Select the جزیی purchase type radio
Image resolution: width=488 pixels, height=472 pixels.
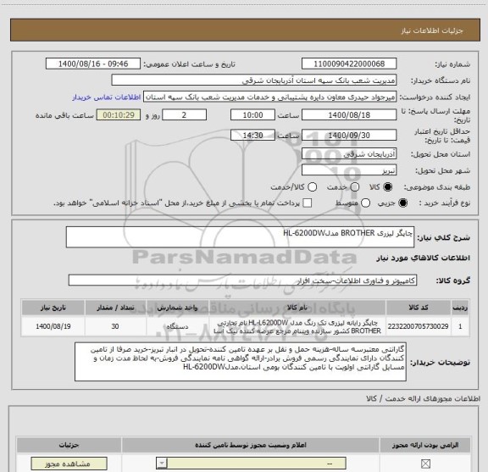(x=403, y=203)
